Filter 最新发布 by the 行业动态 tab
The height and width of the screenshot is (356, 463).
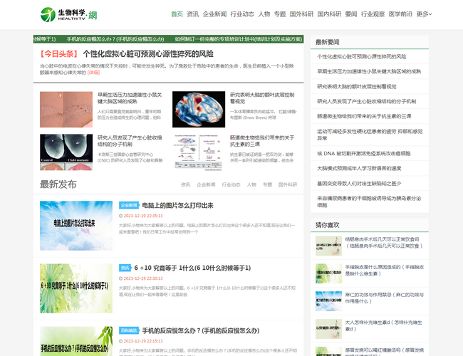(231, 184)
